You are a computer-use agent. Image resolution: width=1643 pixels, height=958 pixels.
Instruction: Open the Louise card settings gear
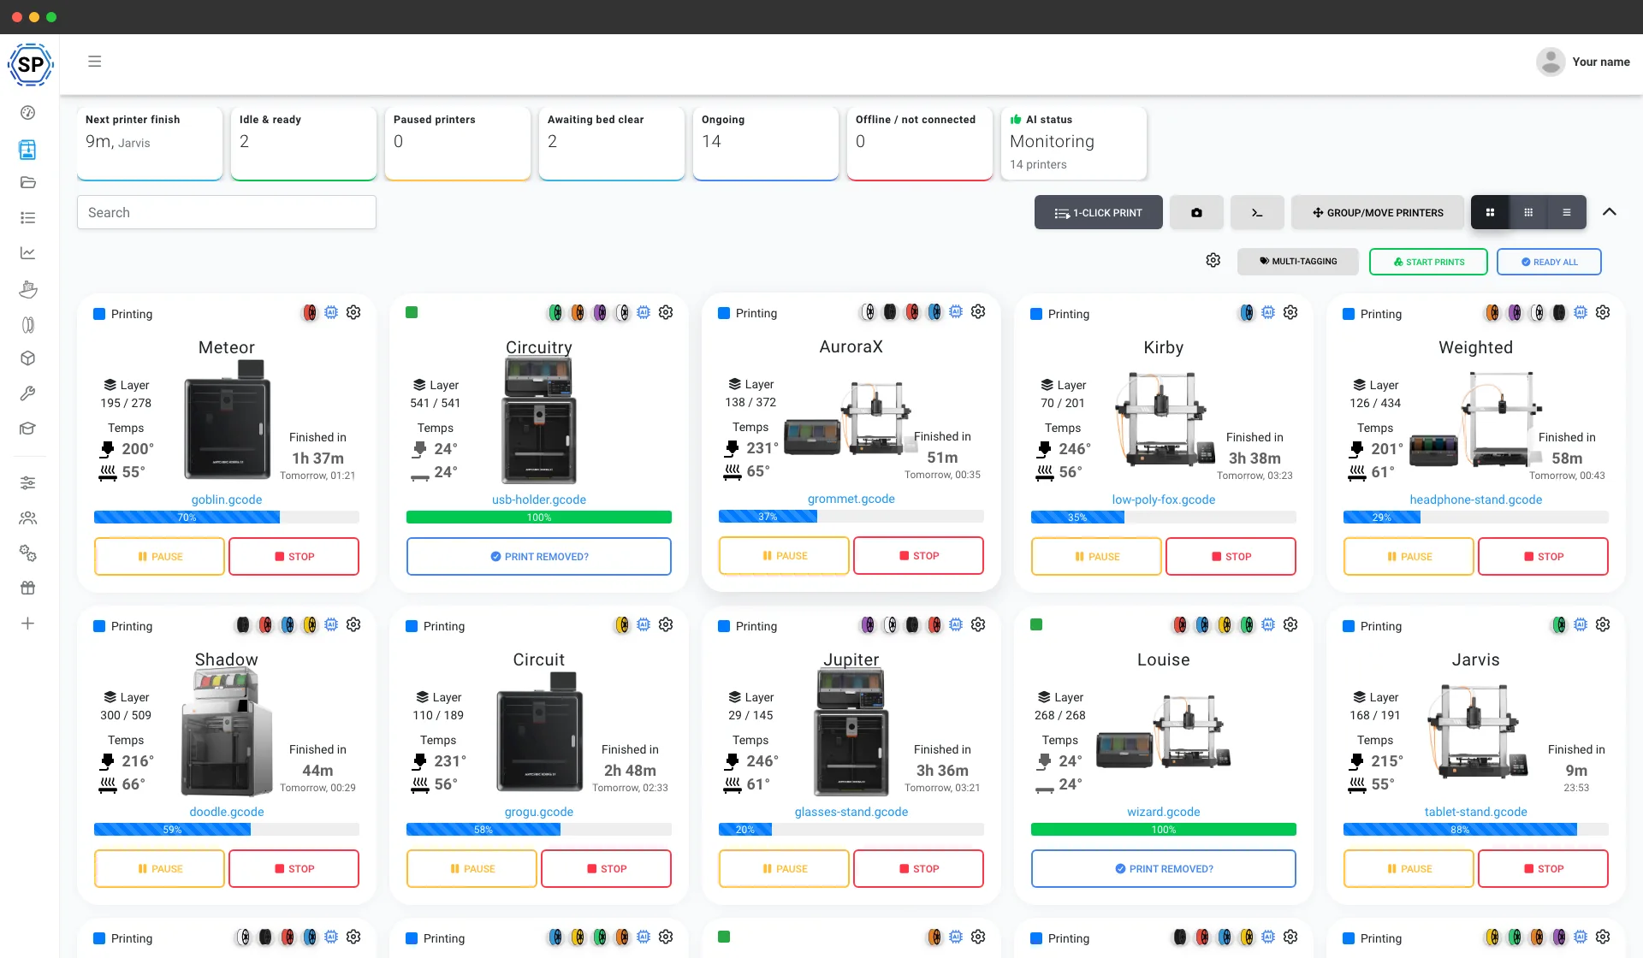pos(1290,625)
